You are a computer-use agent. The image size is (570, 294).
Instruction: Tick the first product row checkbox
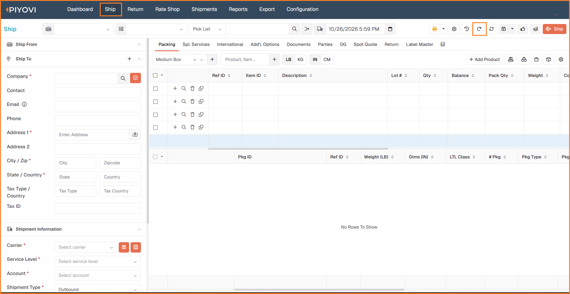click(155, 89)
